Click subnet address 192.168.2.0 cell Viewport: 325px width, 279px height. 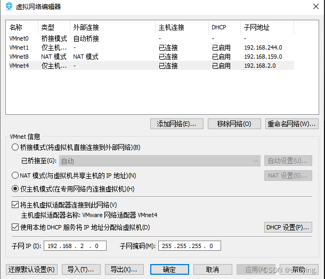[260, 66]
